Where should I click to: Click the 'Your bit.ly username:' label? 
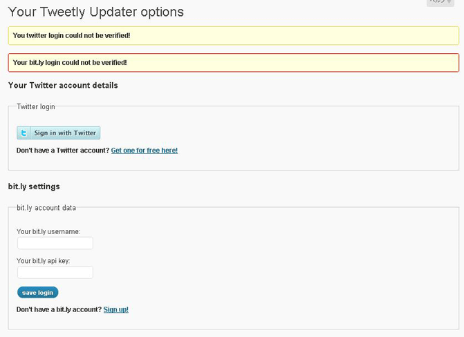(48, 231)
